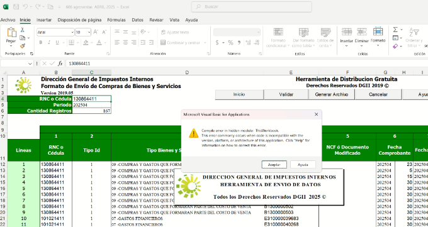Image resolution: width=428 pixels, height=227 pixels.
Task: Toggle Ajustar texto wrap text
Action: point(175,32)
